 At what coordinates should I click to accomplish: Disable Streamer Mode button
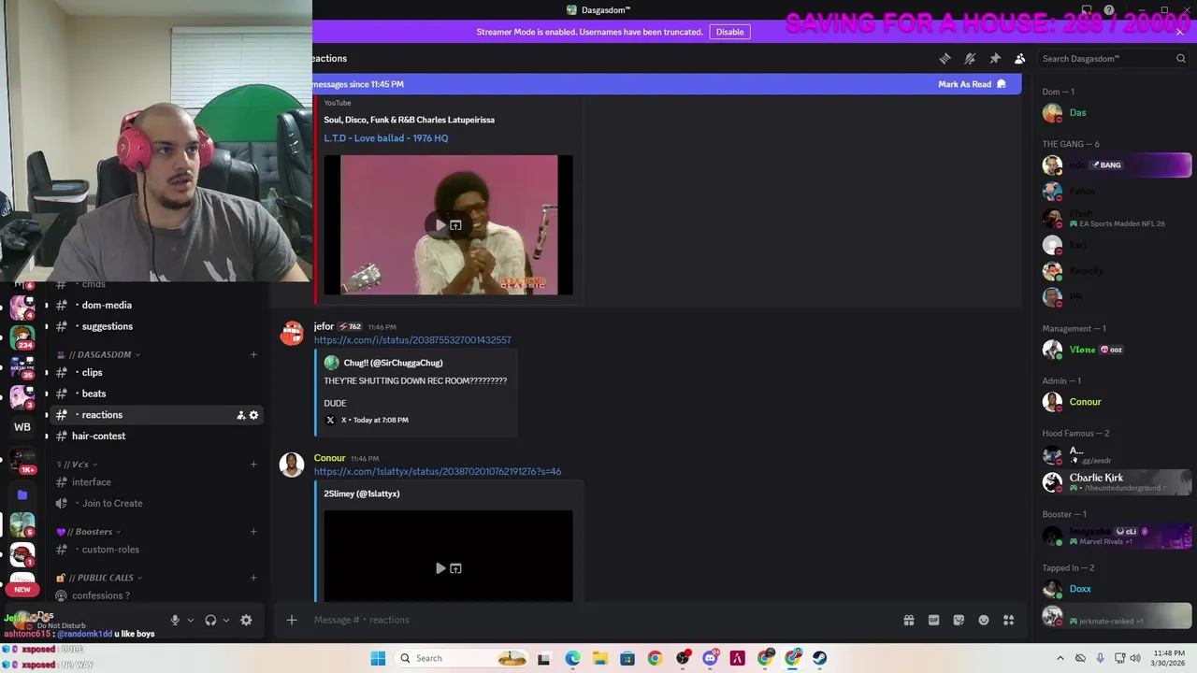point(729,32)
